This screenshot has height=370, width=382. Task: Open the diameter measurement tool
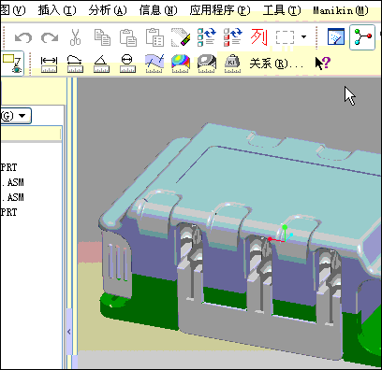[127, 64]
